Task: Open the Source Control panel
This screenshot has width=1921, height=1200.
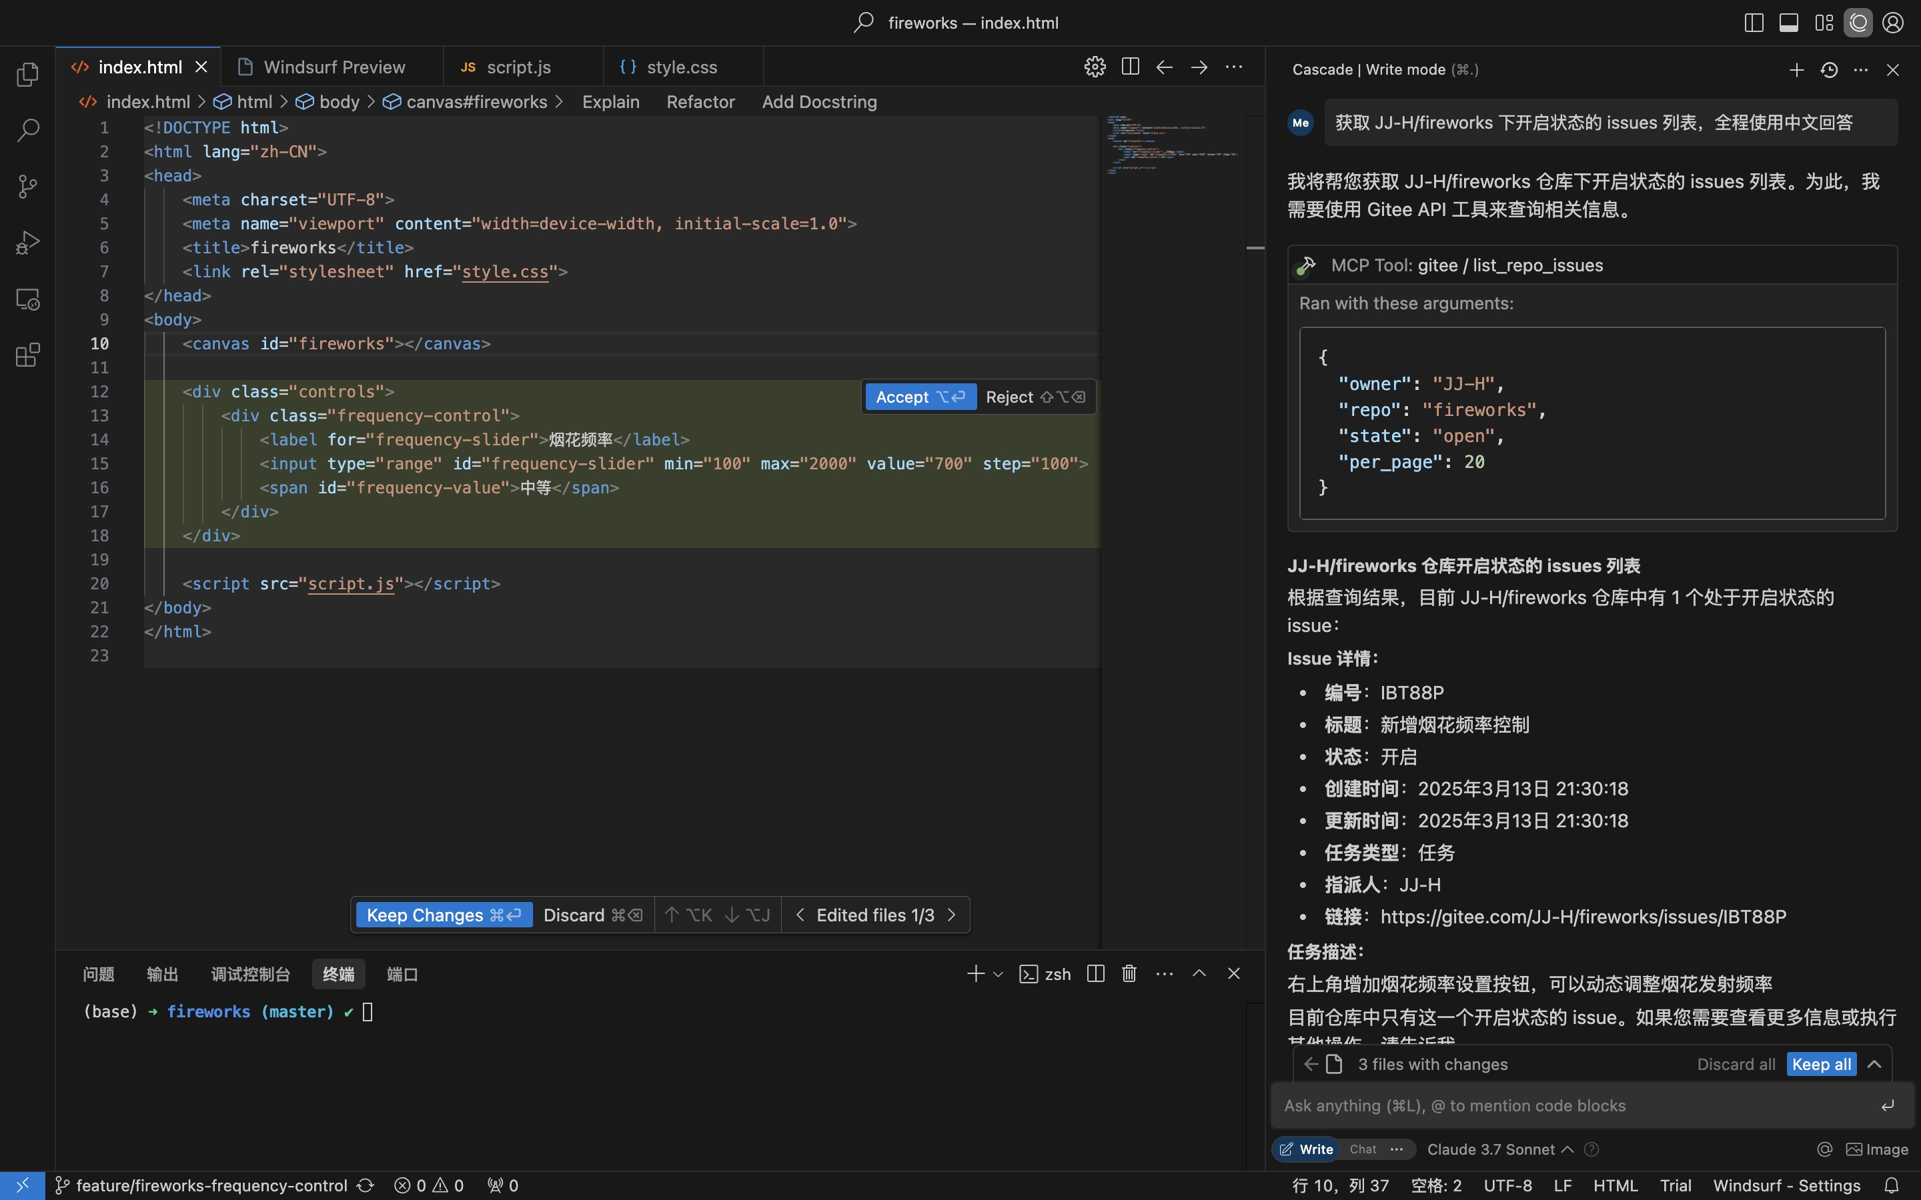Action: click(29, 187)
